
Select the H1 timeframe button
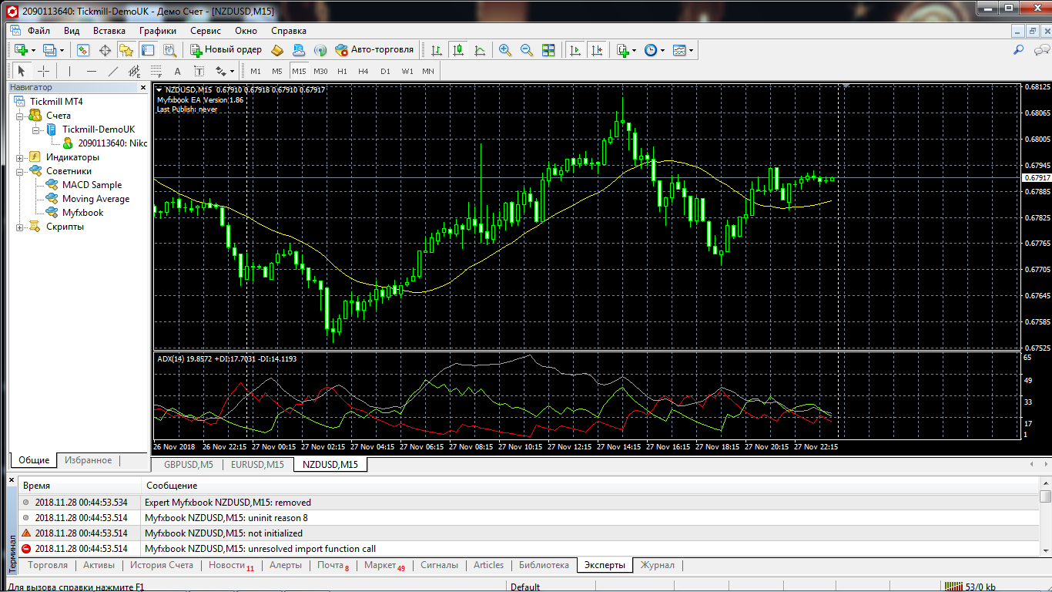click(342, 71)
